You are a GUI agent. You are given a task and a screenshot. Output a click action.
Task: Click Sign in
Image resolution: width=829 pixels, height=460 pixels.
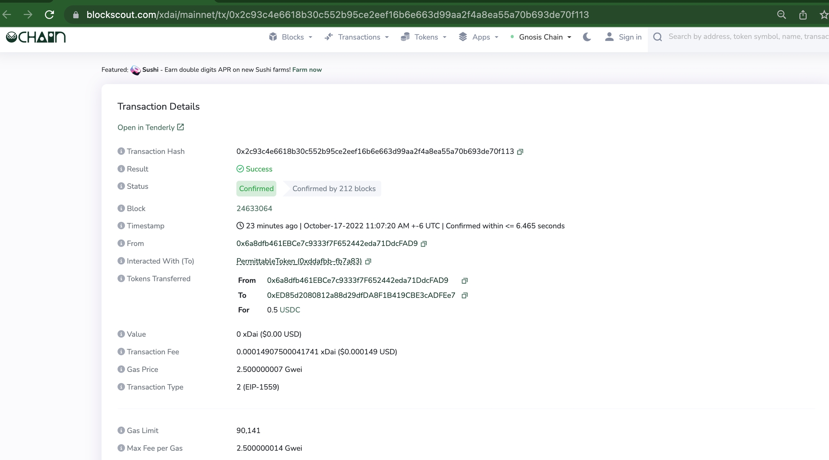pos(623,37)
